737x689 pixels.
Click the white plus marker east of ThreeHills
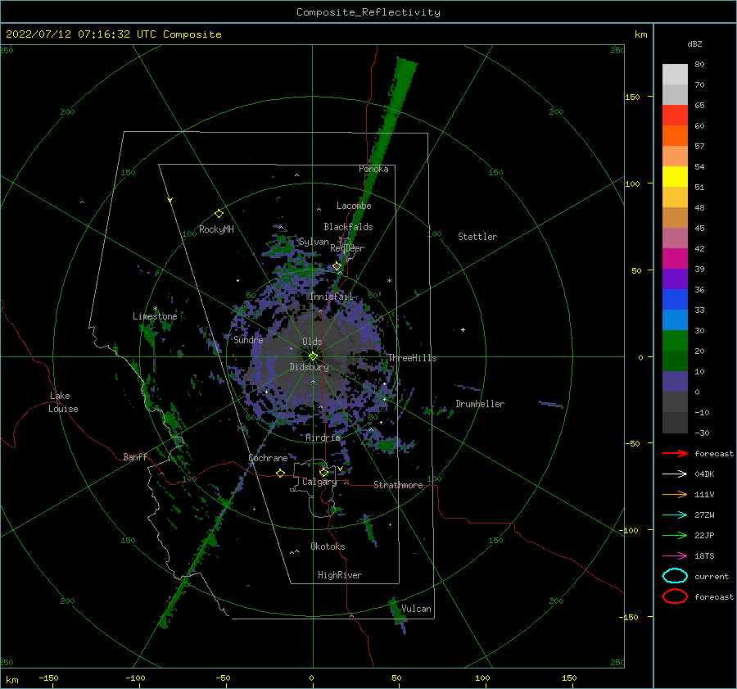coord(463,329)
